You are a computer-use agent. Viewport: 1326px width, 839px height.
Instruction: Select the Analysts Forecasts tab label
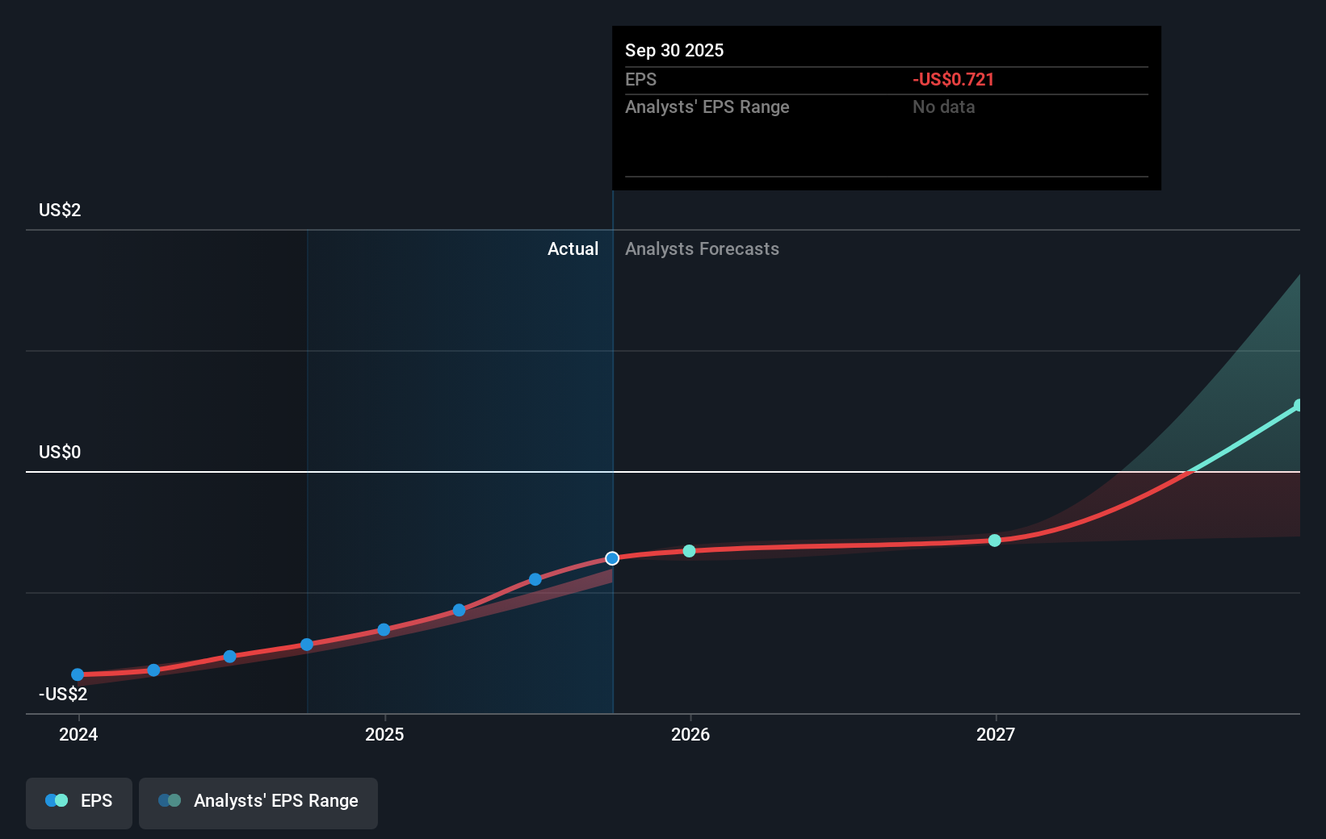point(701,248)
